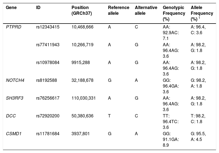Click the Allele Frequency footnote superscript 1
The width and height of the screenshot is (219, 153).
[199, 18]
